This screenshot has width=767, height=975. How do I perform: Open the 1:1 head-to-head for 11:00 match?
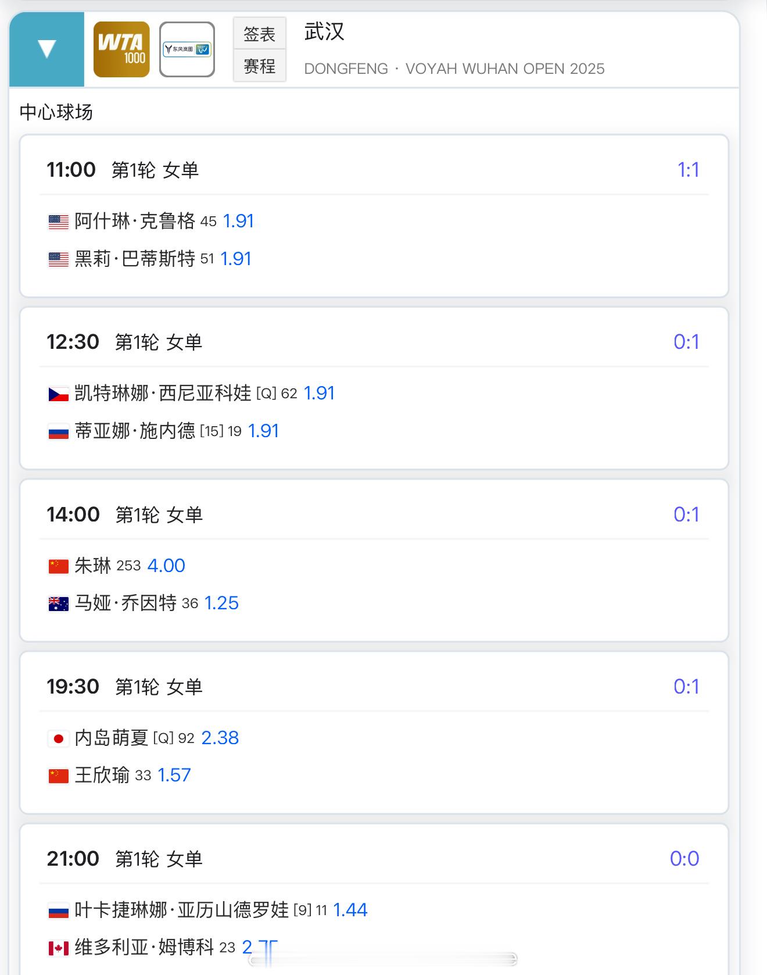click(688, 170)
